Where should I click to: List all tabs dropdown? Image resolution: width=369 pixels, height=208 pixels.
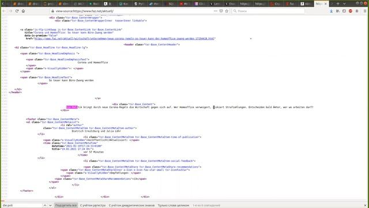(344, 4)
